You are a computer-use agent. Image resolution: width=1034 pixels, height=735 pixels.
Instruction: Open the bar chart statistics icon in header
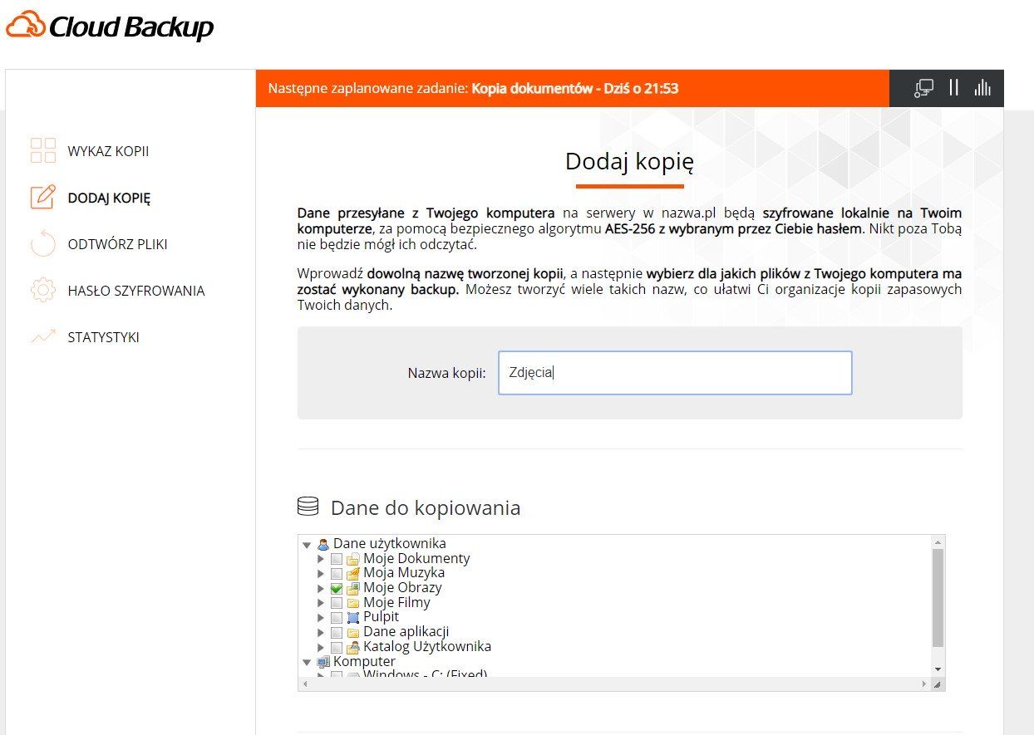click(983, 88)
